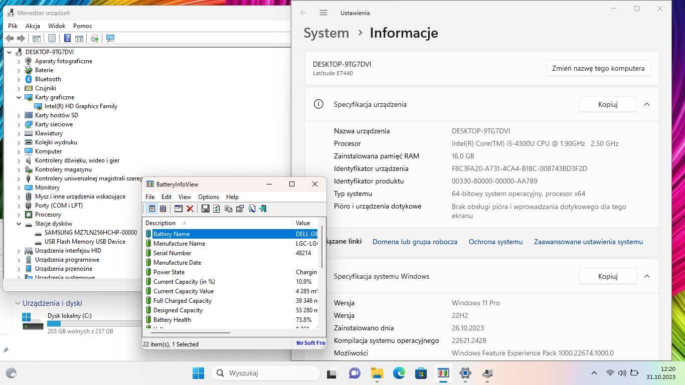
Task: Open the Plik menu in Device Manager
Action: tap(13, 26)
